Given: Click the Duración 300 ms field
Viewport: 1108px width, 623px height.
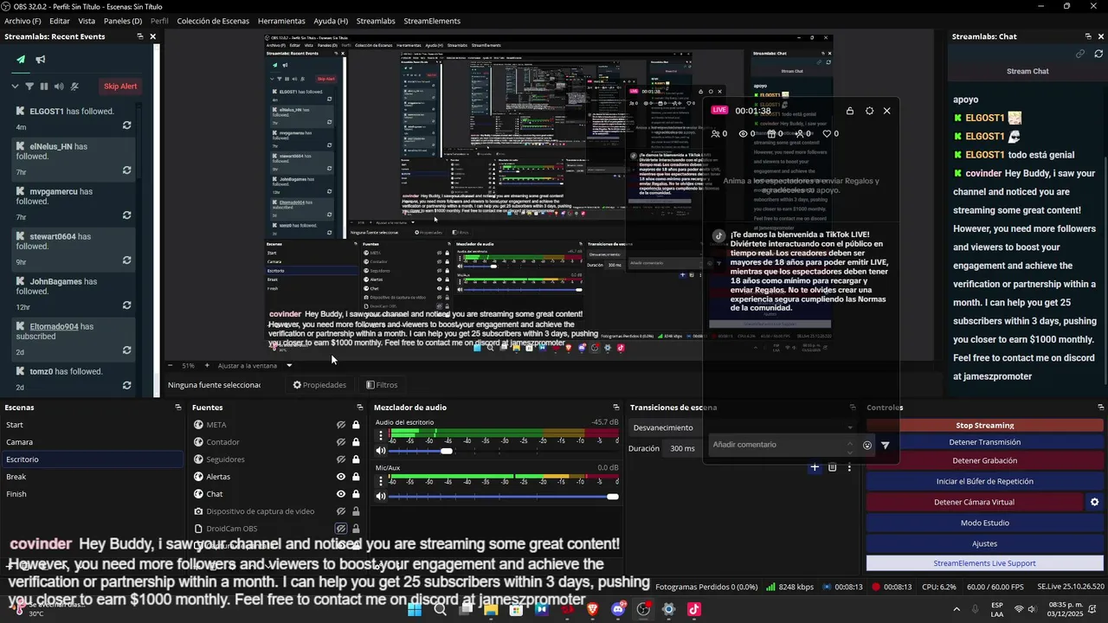Looking at the screenshot, I should point(684,448).
